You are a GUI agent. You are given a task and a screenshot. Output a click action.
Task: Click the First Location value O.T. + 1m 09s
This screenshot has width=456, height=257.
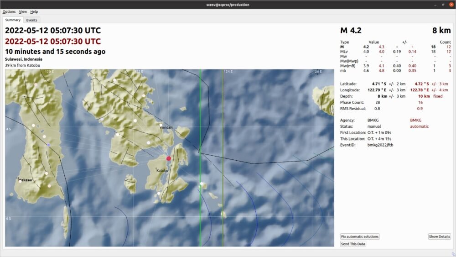379,132
